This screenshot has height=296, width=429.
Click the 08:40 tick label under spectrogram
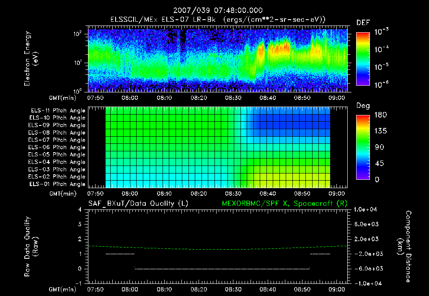268,98
